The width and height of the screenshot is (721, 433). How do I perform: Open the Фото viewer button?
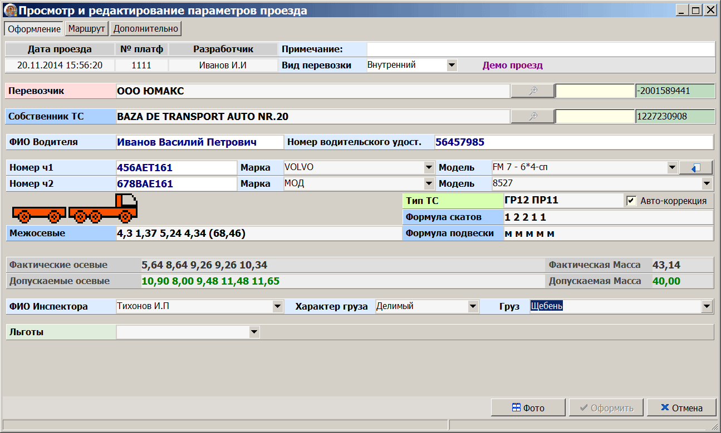(x=528, y=408)
